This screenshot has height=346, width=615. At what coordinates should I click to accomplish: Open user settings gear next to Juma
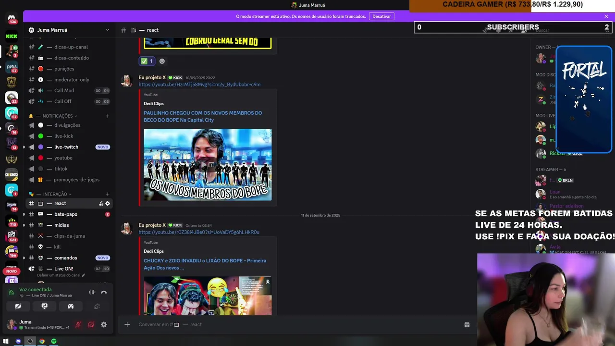click(x=103, y=325)
